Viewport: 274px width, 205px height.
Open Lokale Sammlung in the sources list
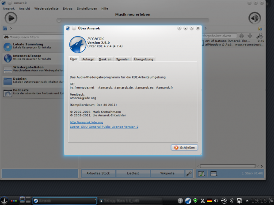point(34,47)
